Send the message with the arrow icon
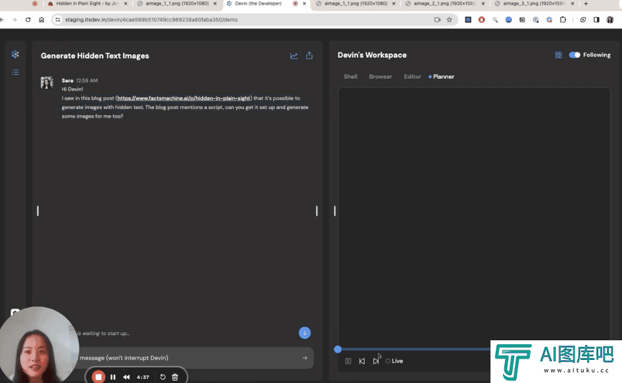This screenshot has width=622, height=383. (304, 358)
